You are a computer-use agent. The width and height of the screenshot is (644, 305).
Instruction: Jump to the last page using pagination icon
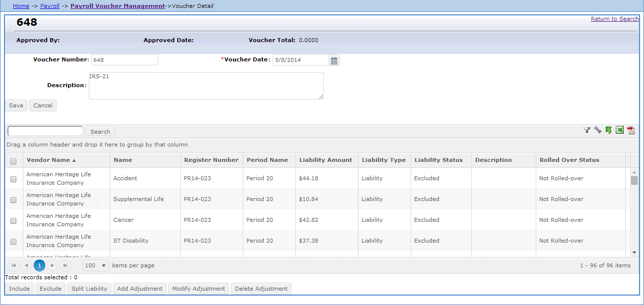coord(65,265)
